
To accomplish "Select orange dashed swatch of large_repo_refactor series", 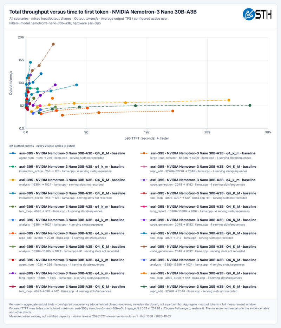I will point(144,153).
